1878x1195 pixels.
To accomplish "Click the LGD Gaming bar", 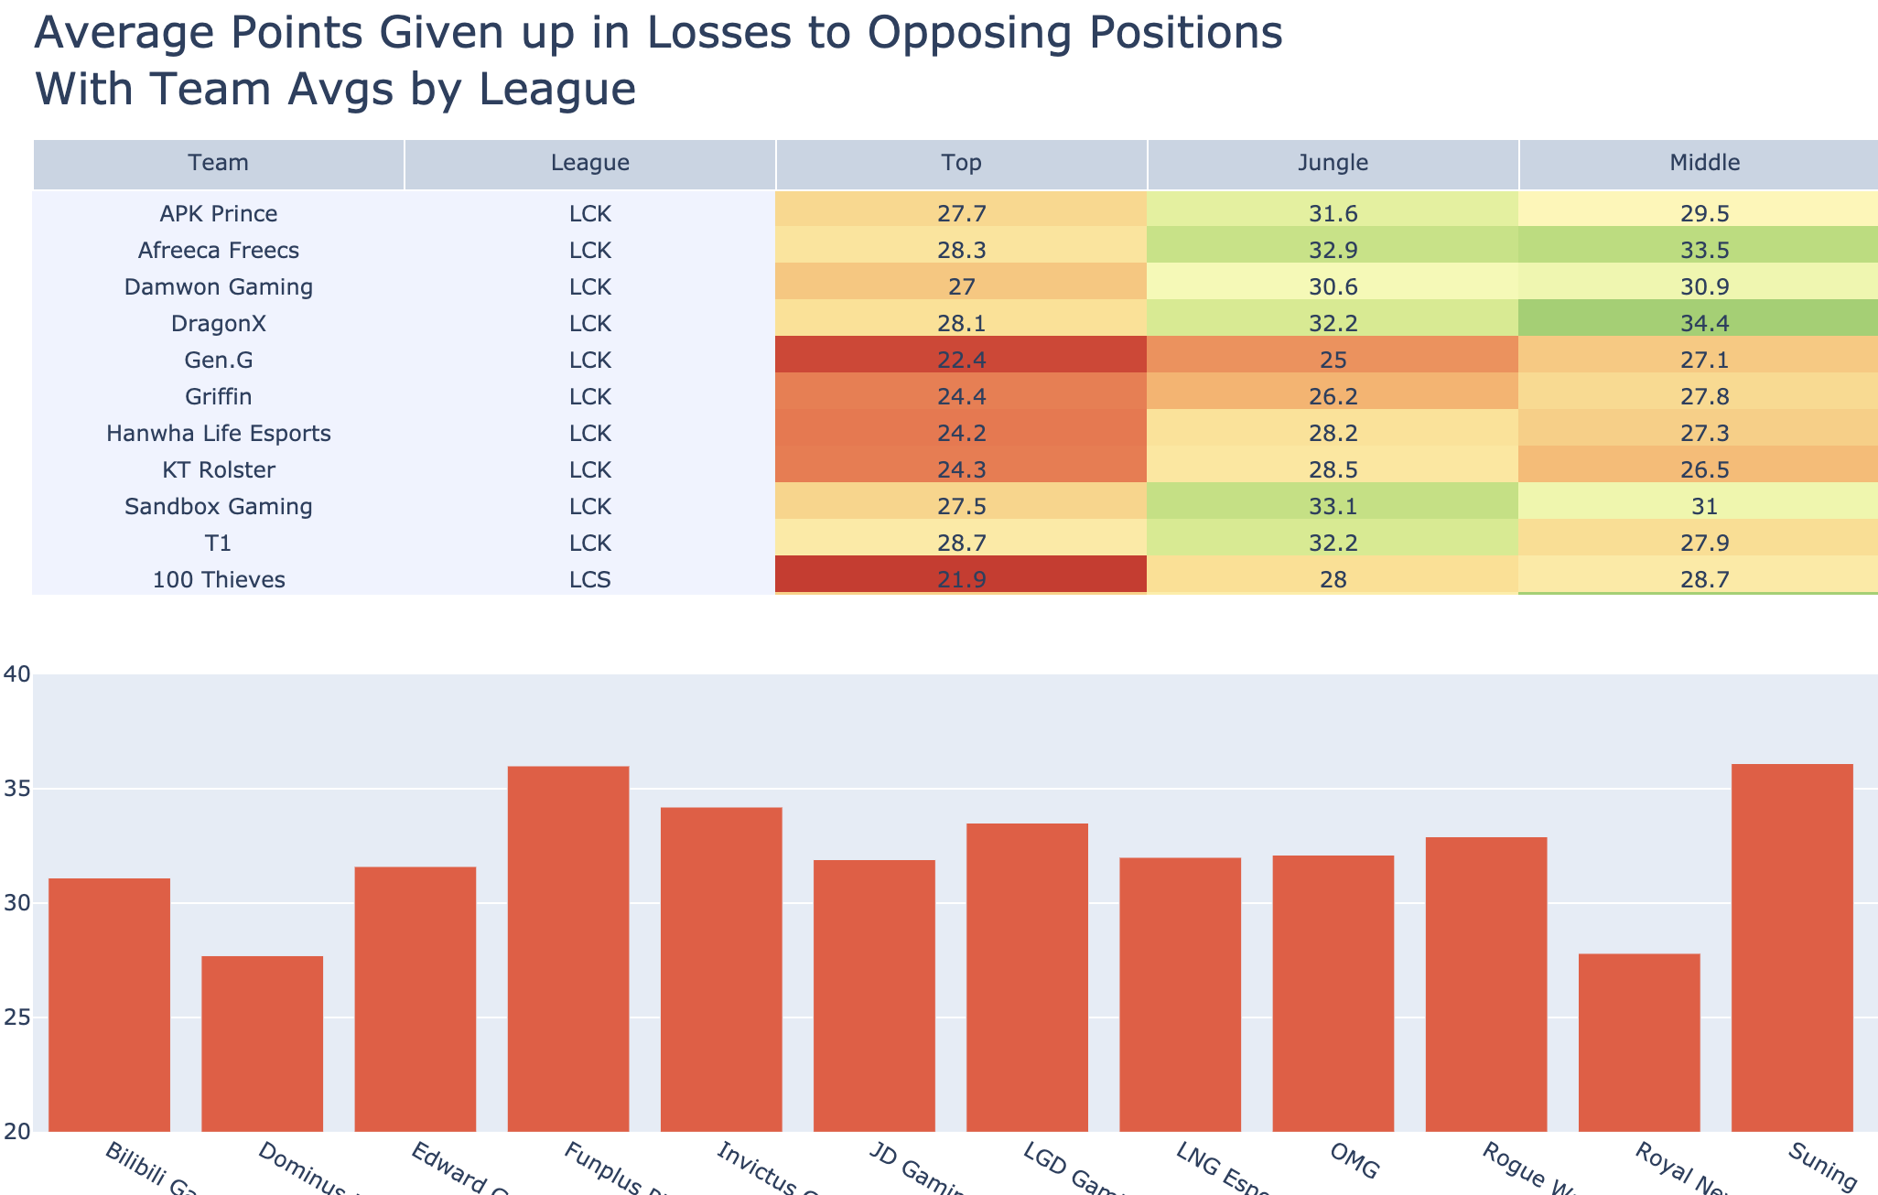I will point(1027,978).
